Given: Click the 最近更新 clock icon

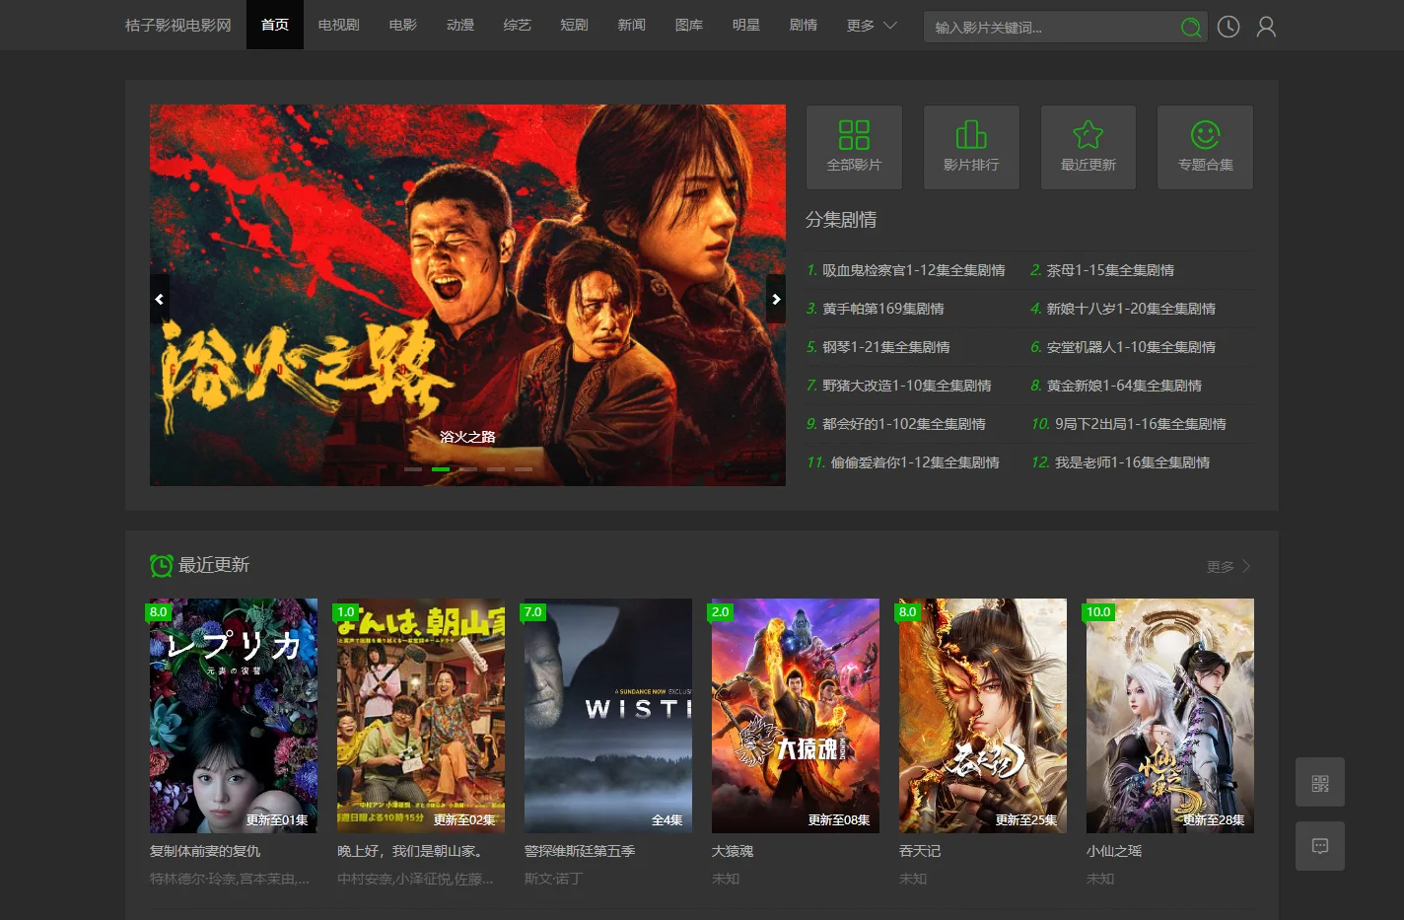Looking at the screenshot, I should tap(161, 565).
